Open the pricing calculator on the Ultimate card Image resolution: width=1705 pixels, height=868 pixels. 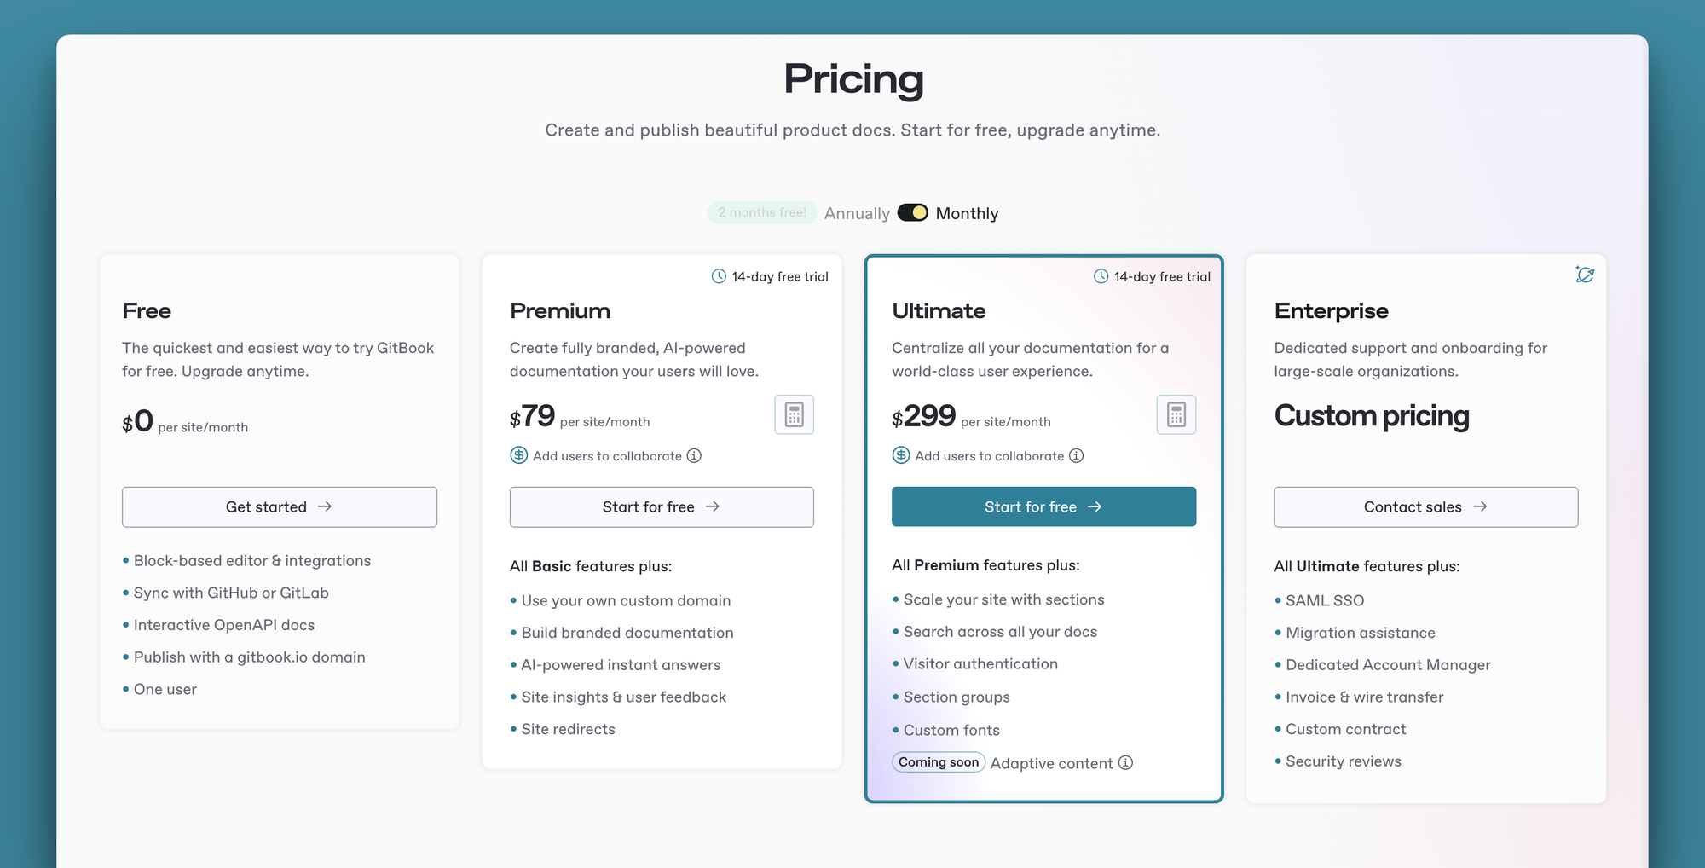1176,414
